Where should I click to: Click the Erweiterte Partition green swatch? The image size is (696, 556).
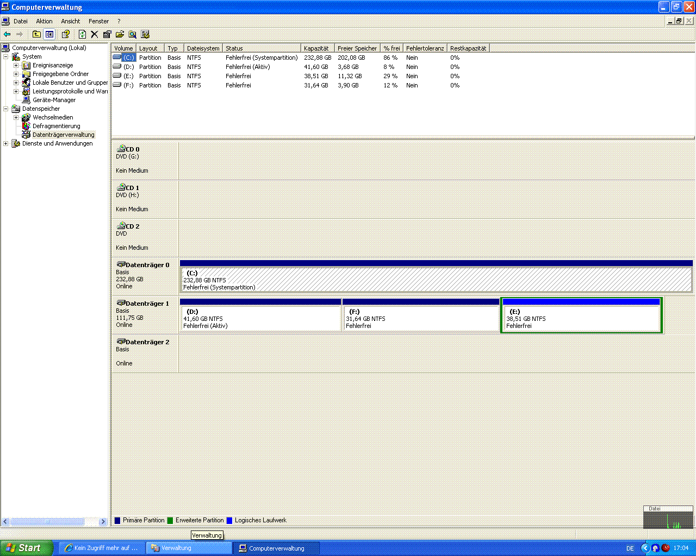[x=170, y=520]
